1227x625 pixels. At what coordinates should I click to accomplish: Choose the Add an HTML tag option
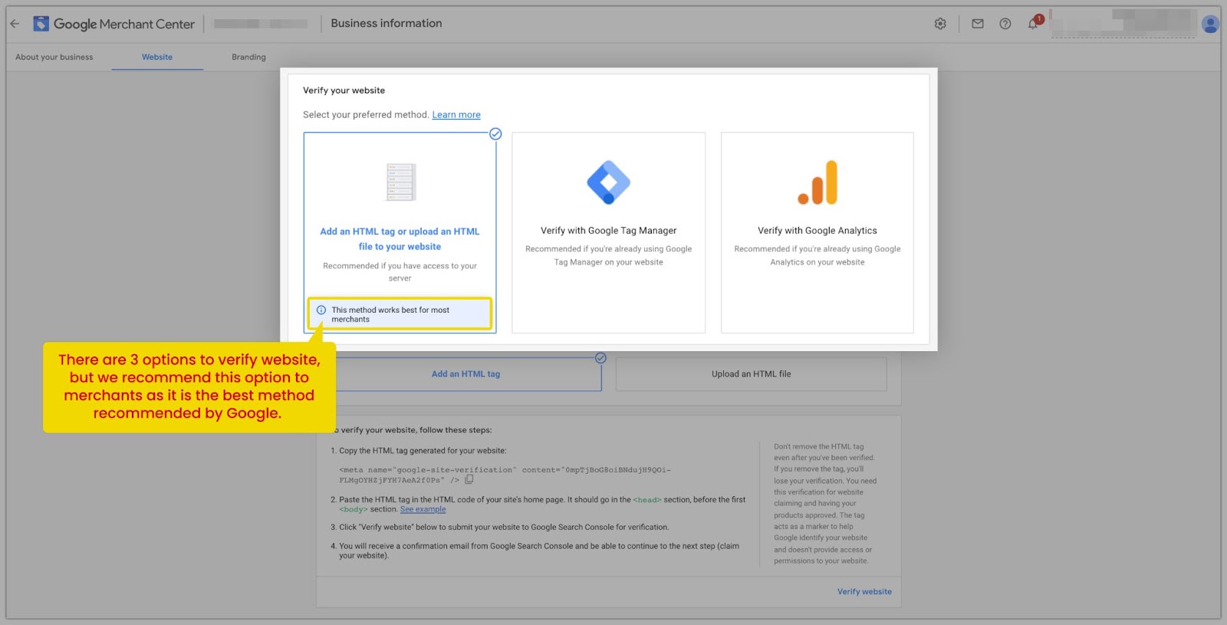pyautogui.click(x=465, y=374)
